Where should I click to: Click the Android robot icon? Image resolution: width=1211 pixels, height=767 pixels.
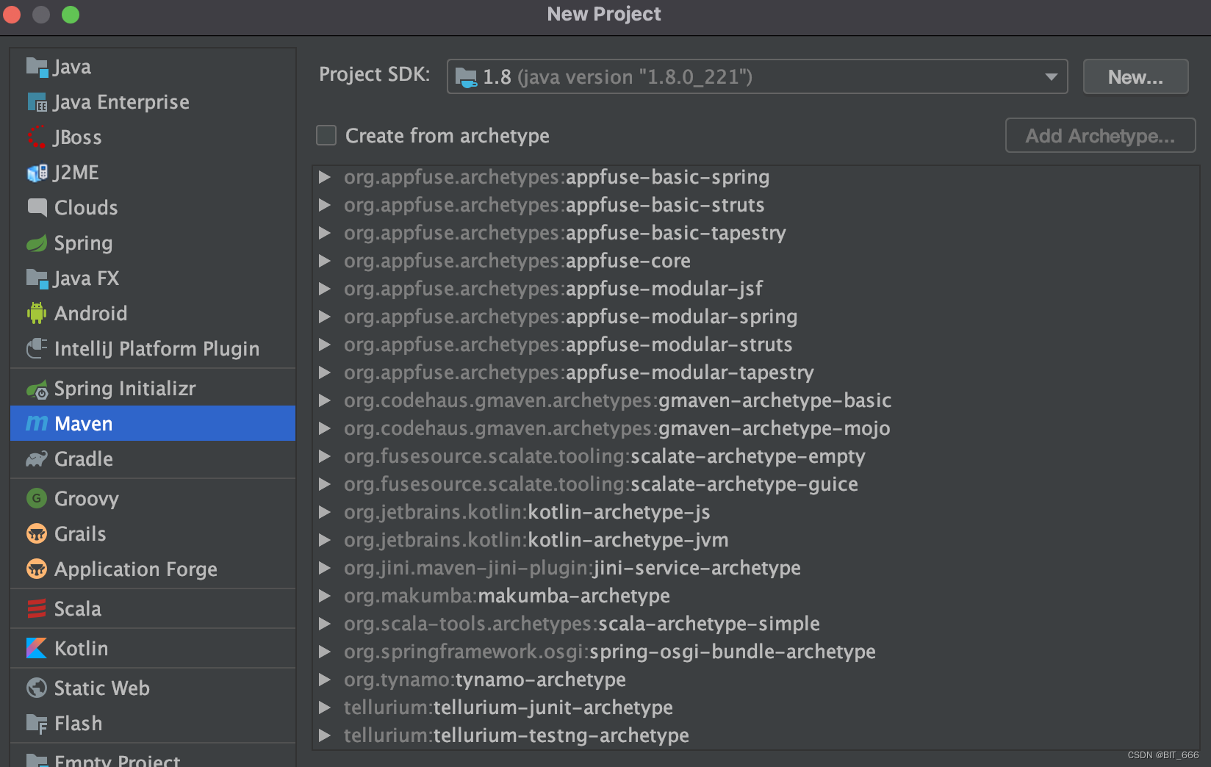click(x=37, y=314)
